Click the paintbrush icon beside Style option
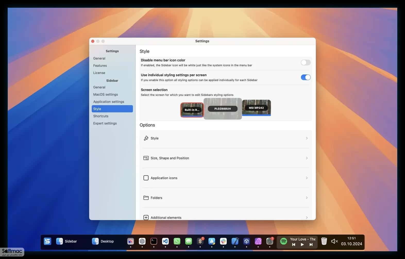The height and width of the screenshot is (259, 405). 146,138
